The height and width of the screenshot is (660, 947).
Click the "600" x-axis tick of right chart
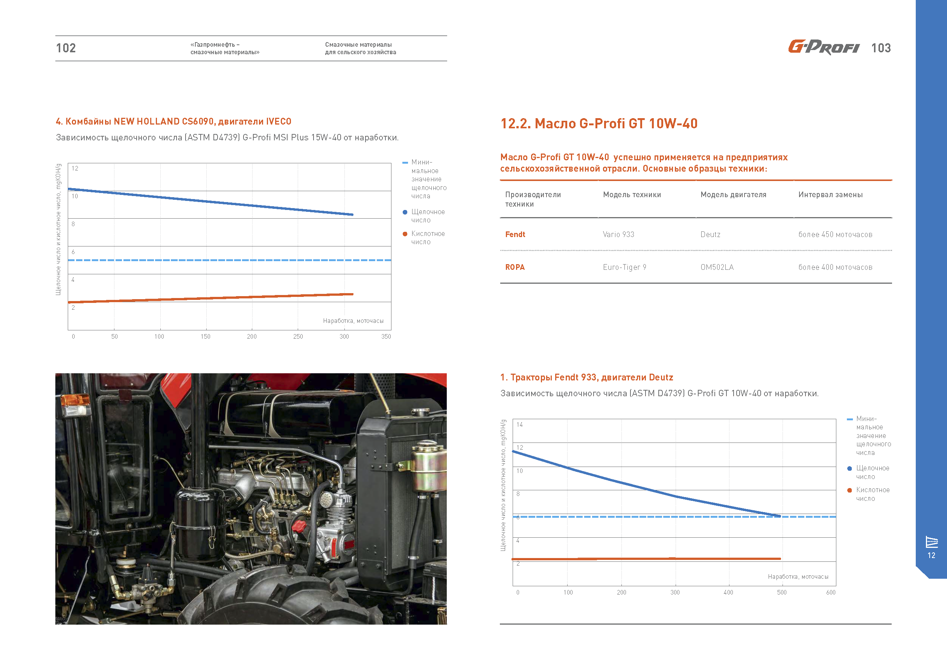(831, 592)
